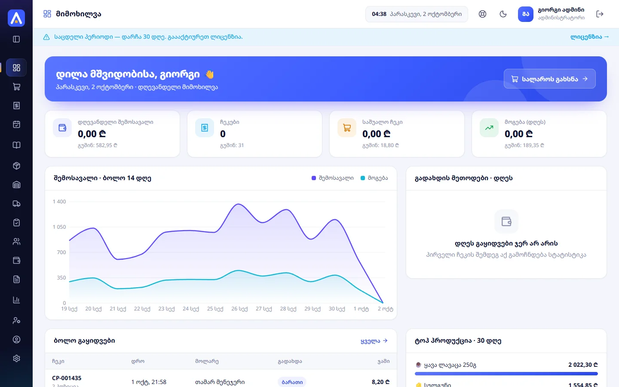Open the receipt dollar icon in the sidebar
The height and width of the screenshot is (387, 619).
[x=16, y=105]
